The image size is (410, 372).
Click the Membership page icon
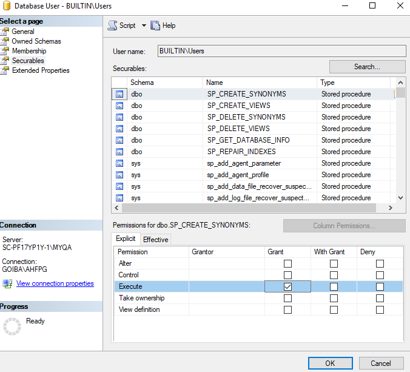[5, 51]
